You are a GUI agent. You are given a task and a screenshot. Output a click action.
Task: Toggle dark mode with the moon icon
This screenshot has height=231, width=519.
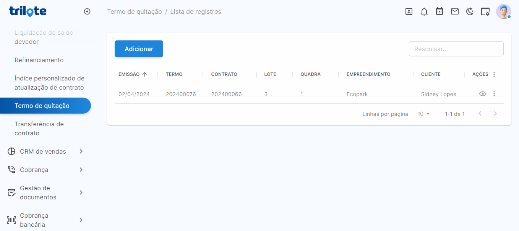[x=470, y=11]
